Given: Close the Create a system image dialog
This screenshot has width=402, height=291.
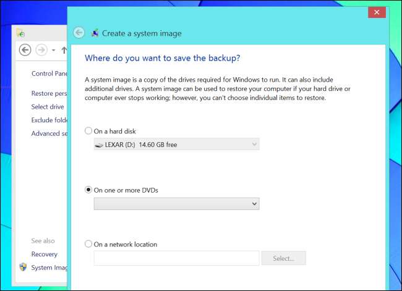Looking at the screenshot, I should coord(377,12).
